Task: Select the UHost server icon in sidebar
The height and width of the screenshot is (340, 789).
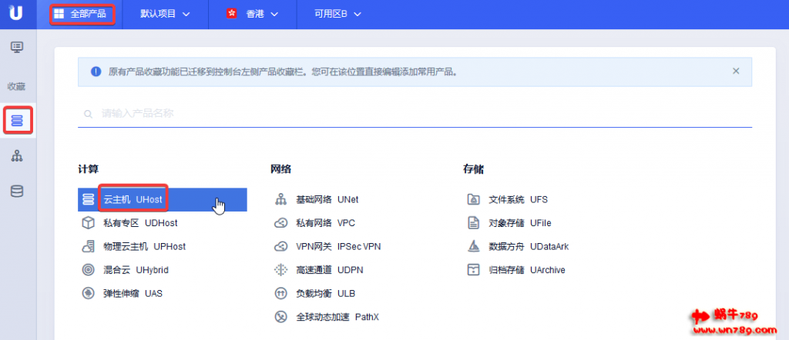Action: coord(17,120)
